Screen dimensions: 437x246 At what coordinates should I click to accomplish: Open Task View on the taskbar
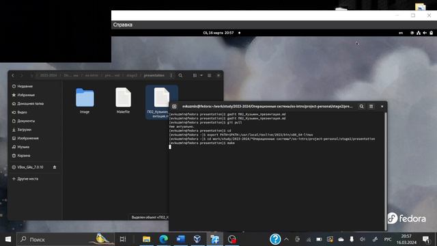click(123, 239)
